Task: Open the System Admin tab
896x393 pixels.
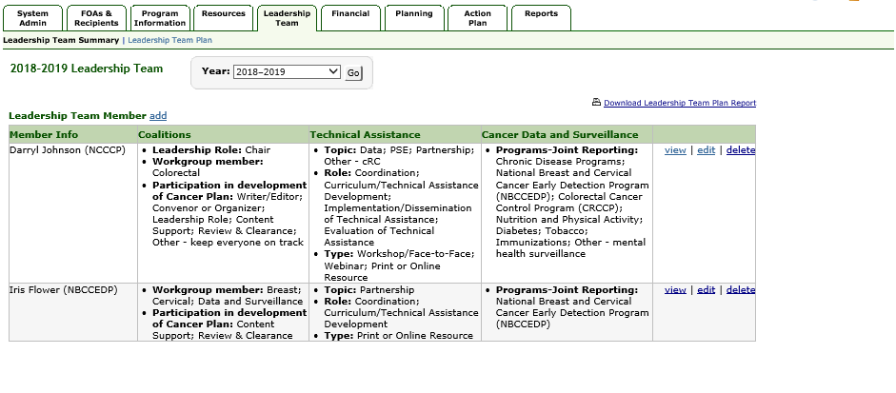Action: pos(33,18)
